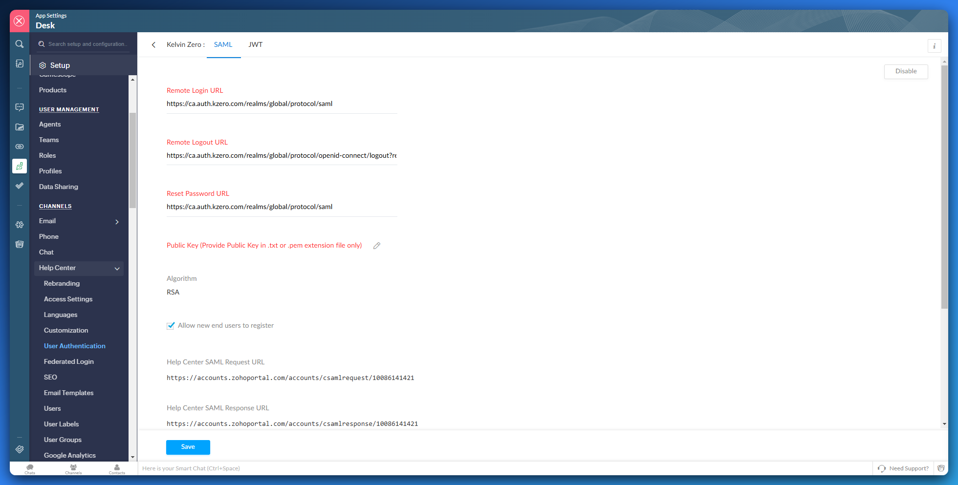Edit Public Key with the pencil icon
The height and width of the screenshot is (485, 958).
[377, 246]
